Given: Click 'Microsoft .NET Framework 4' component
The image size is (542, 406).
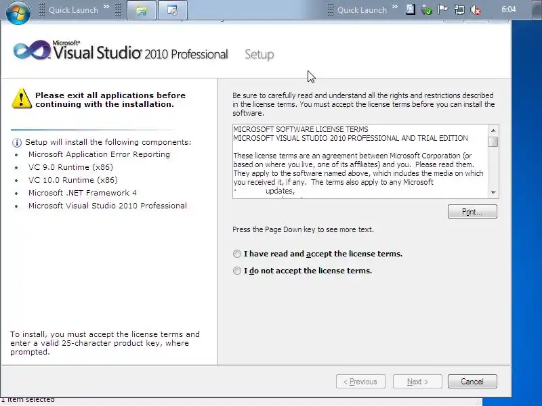Looking at the screenshot, I should (83, 193).
